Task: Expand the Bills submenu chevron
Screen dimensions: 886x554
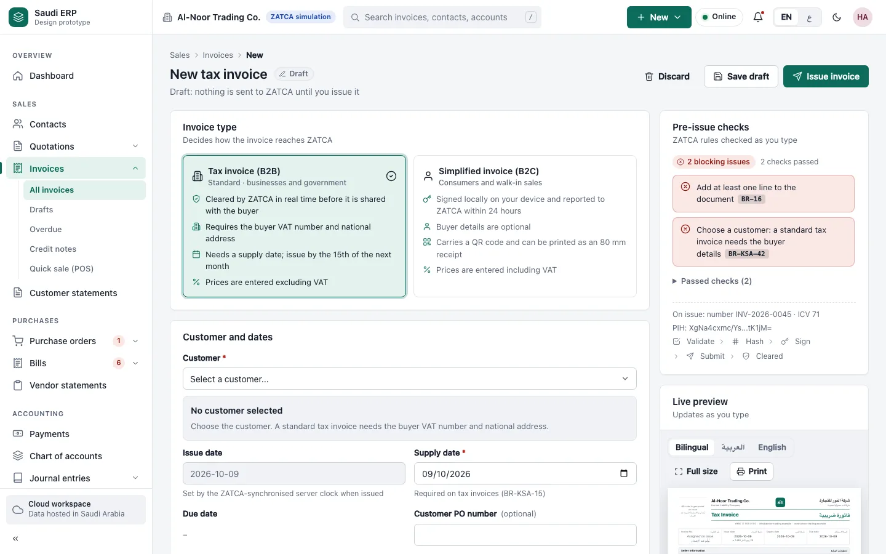Action: point(135,363)
